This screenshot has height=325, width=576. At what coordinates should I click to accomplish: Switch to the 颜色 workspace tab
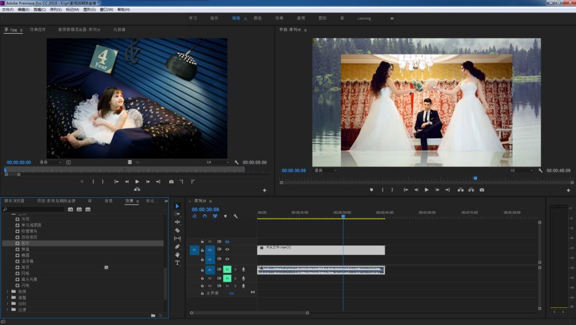pyautogui.click(x=258, y=18)
